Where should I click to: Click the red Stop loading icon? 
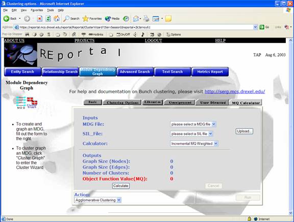pyautogui.click(x=40, y=18)
